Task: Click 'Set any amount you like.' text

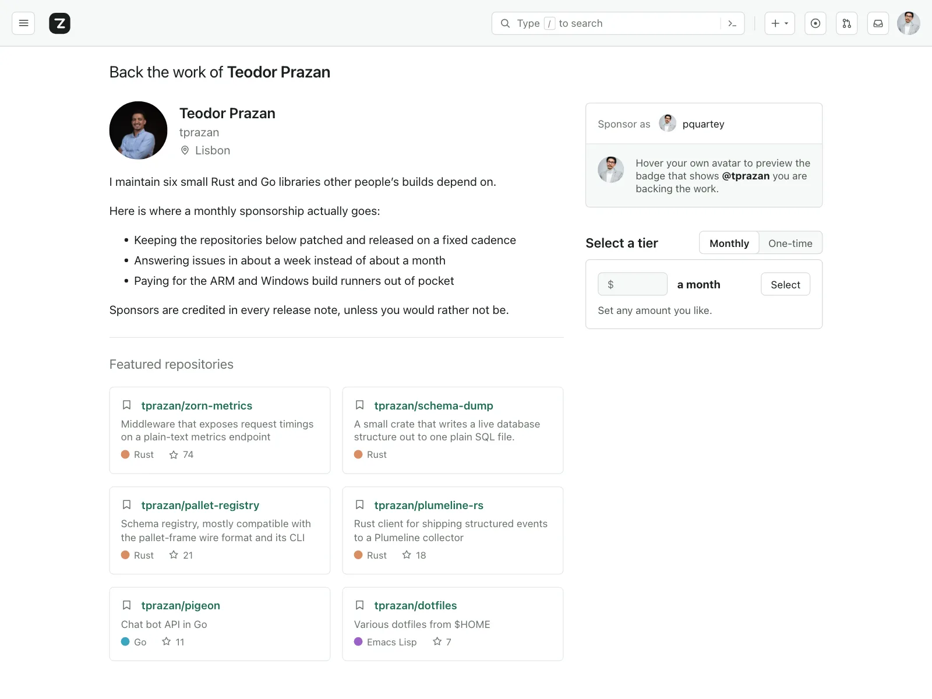Action: [x=655, y=310]
